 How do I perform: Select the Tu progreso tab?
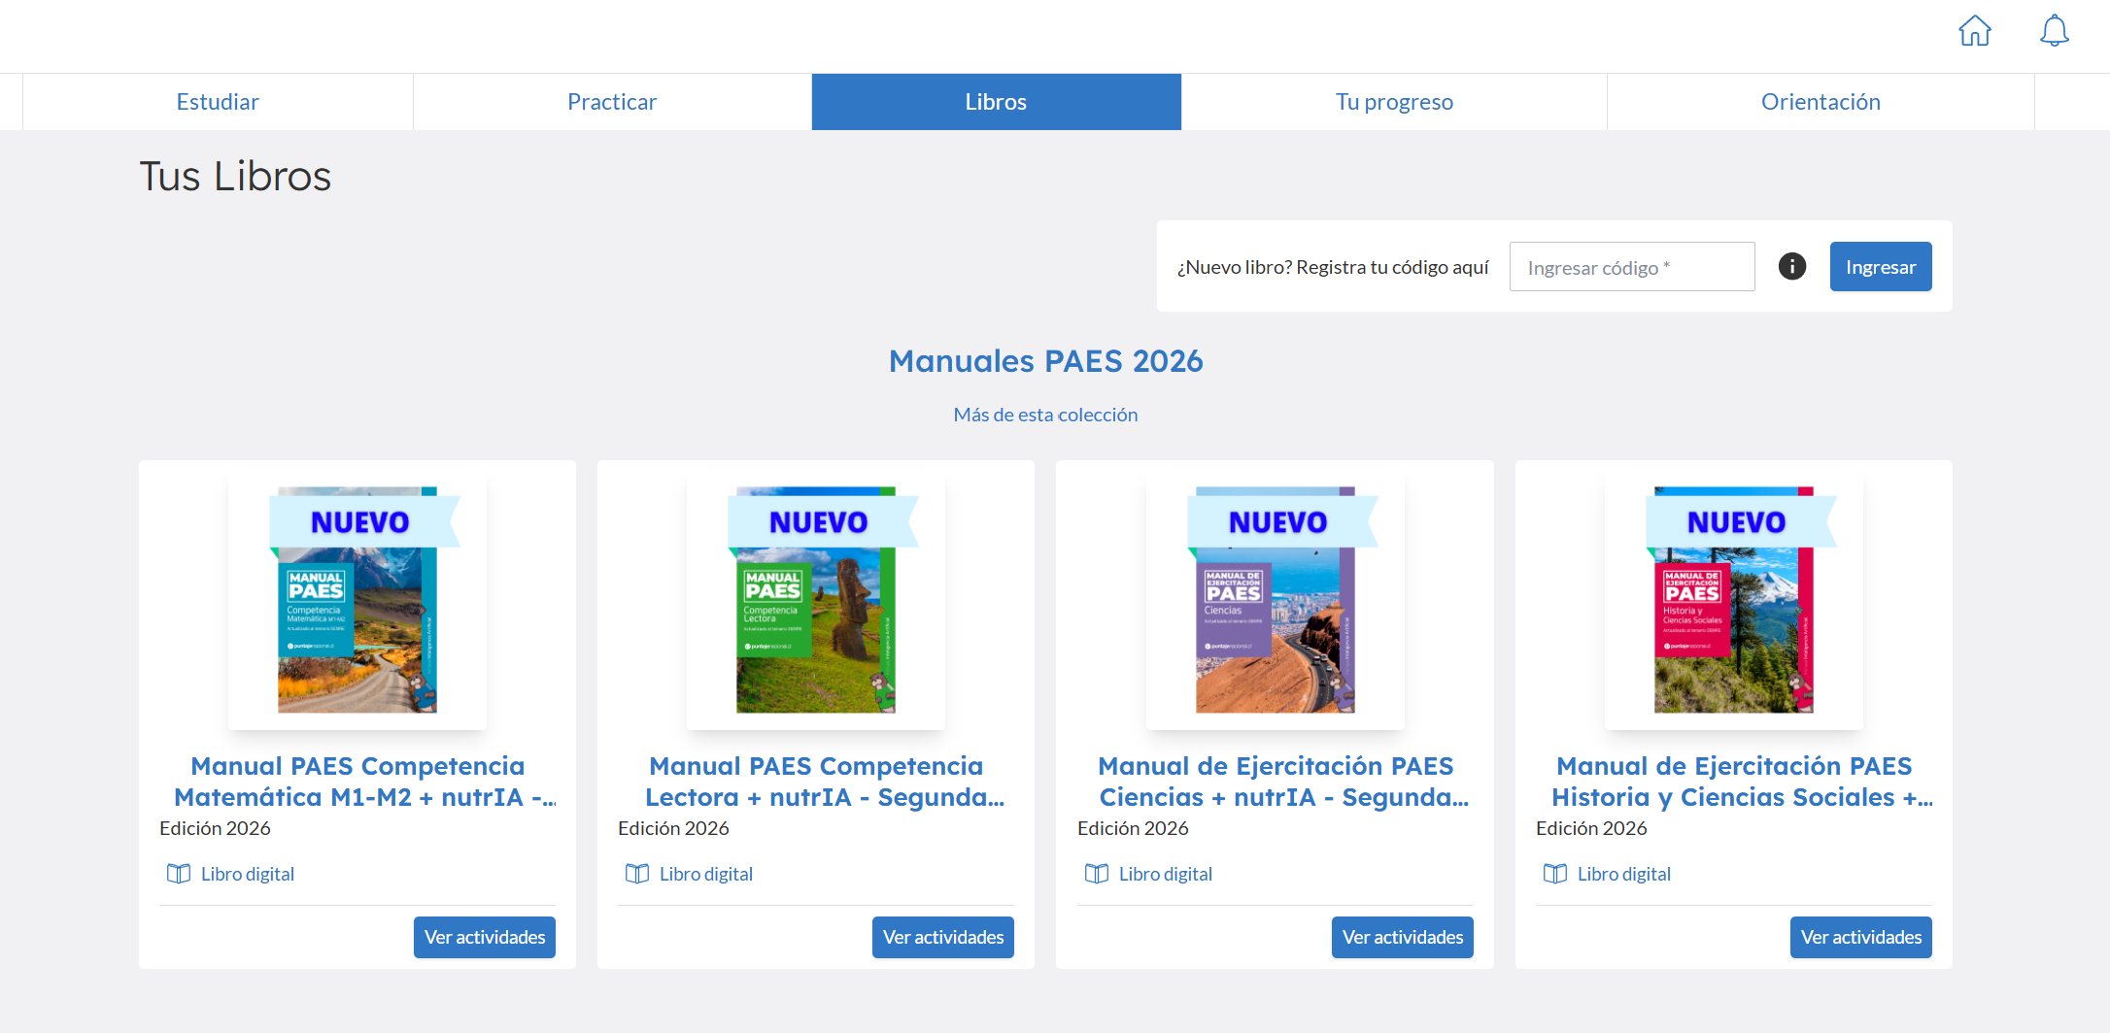click(x=1394, y=102)
